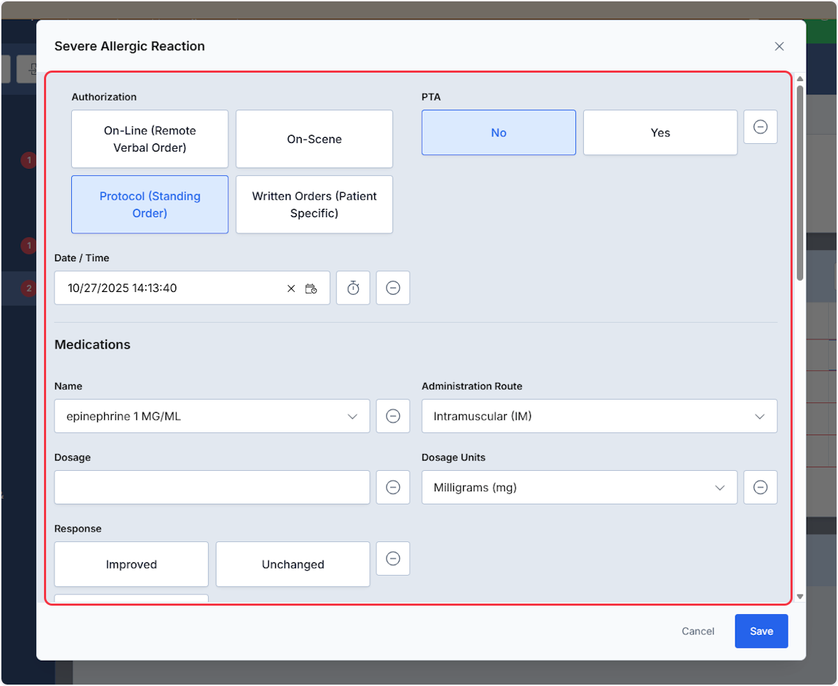Open the calendar date picker icon

pos(311,289)
